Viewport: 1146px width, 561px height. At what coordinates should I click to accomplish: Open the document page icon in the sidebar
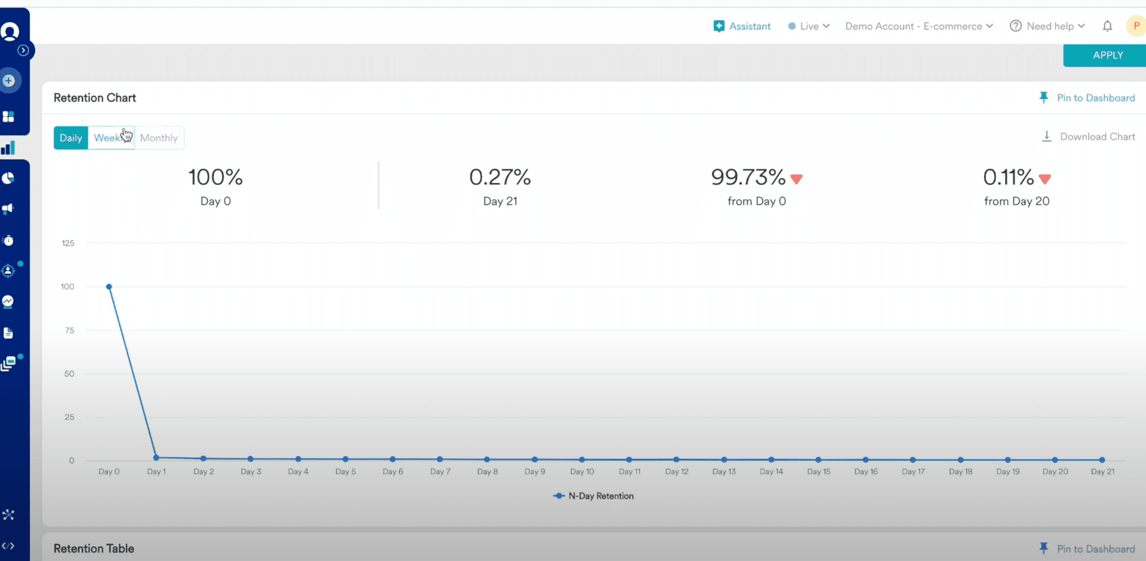[x=8, y=333]
